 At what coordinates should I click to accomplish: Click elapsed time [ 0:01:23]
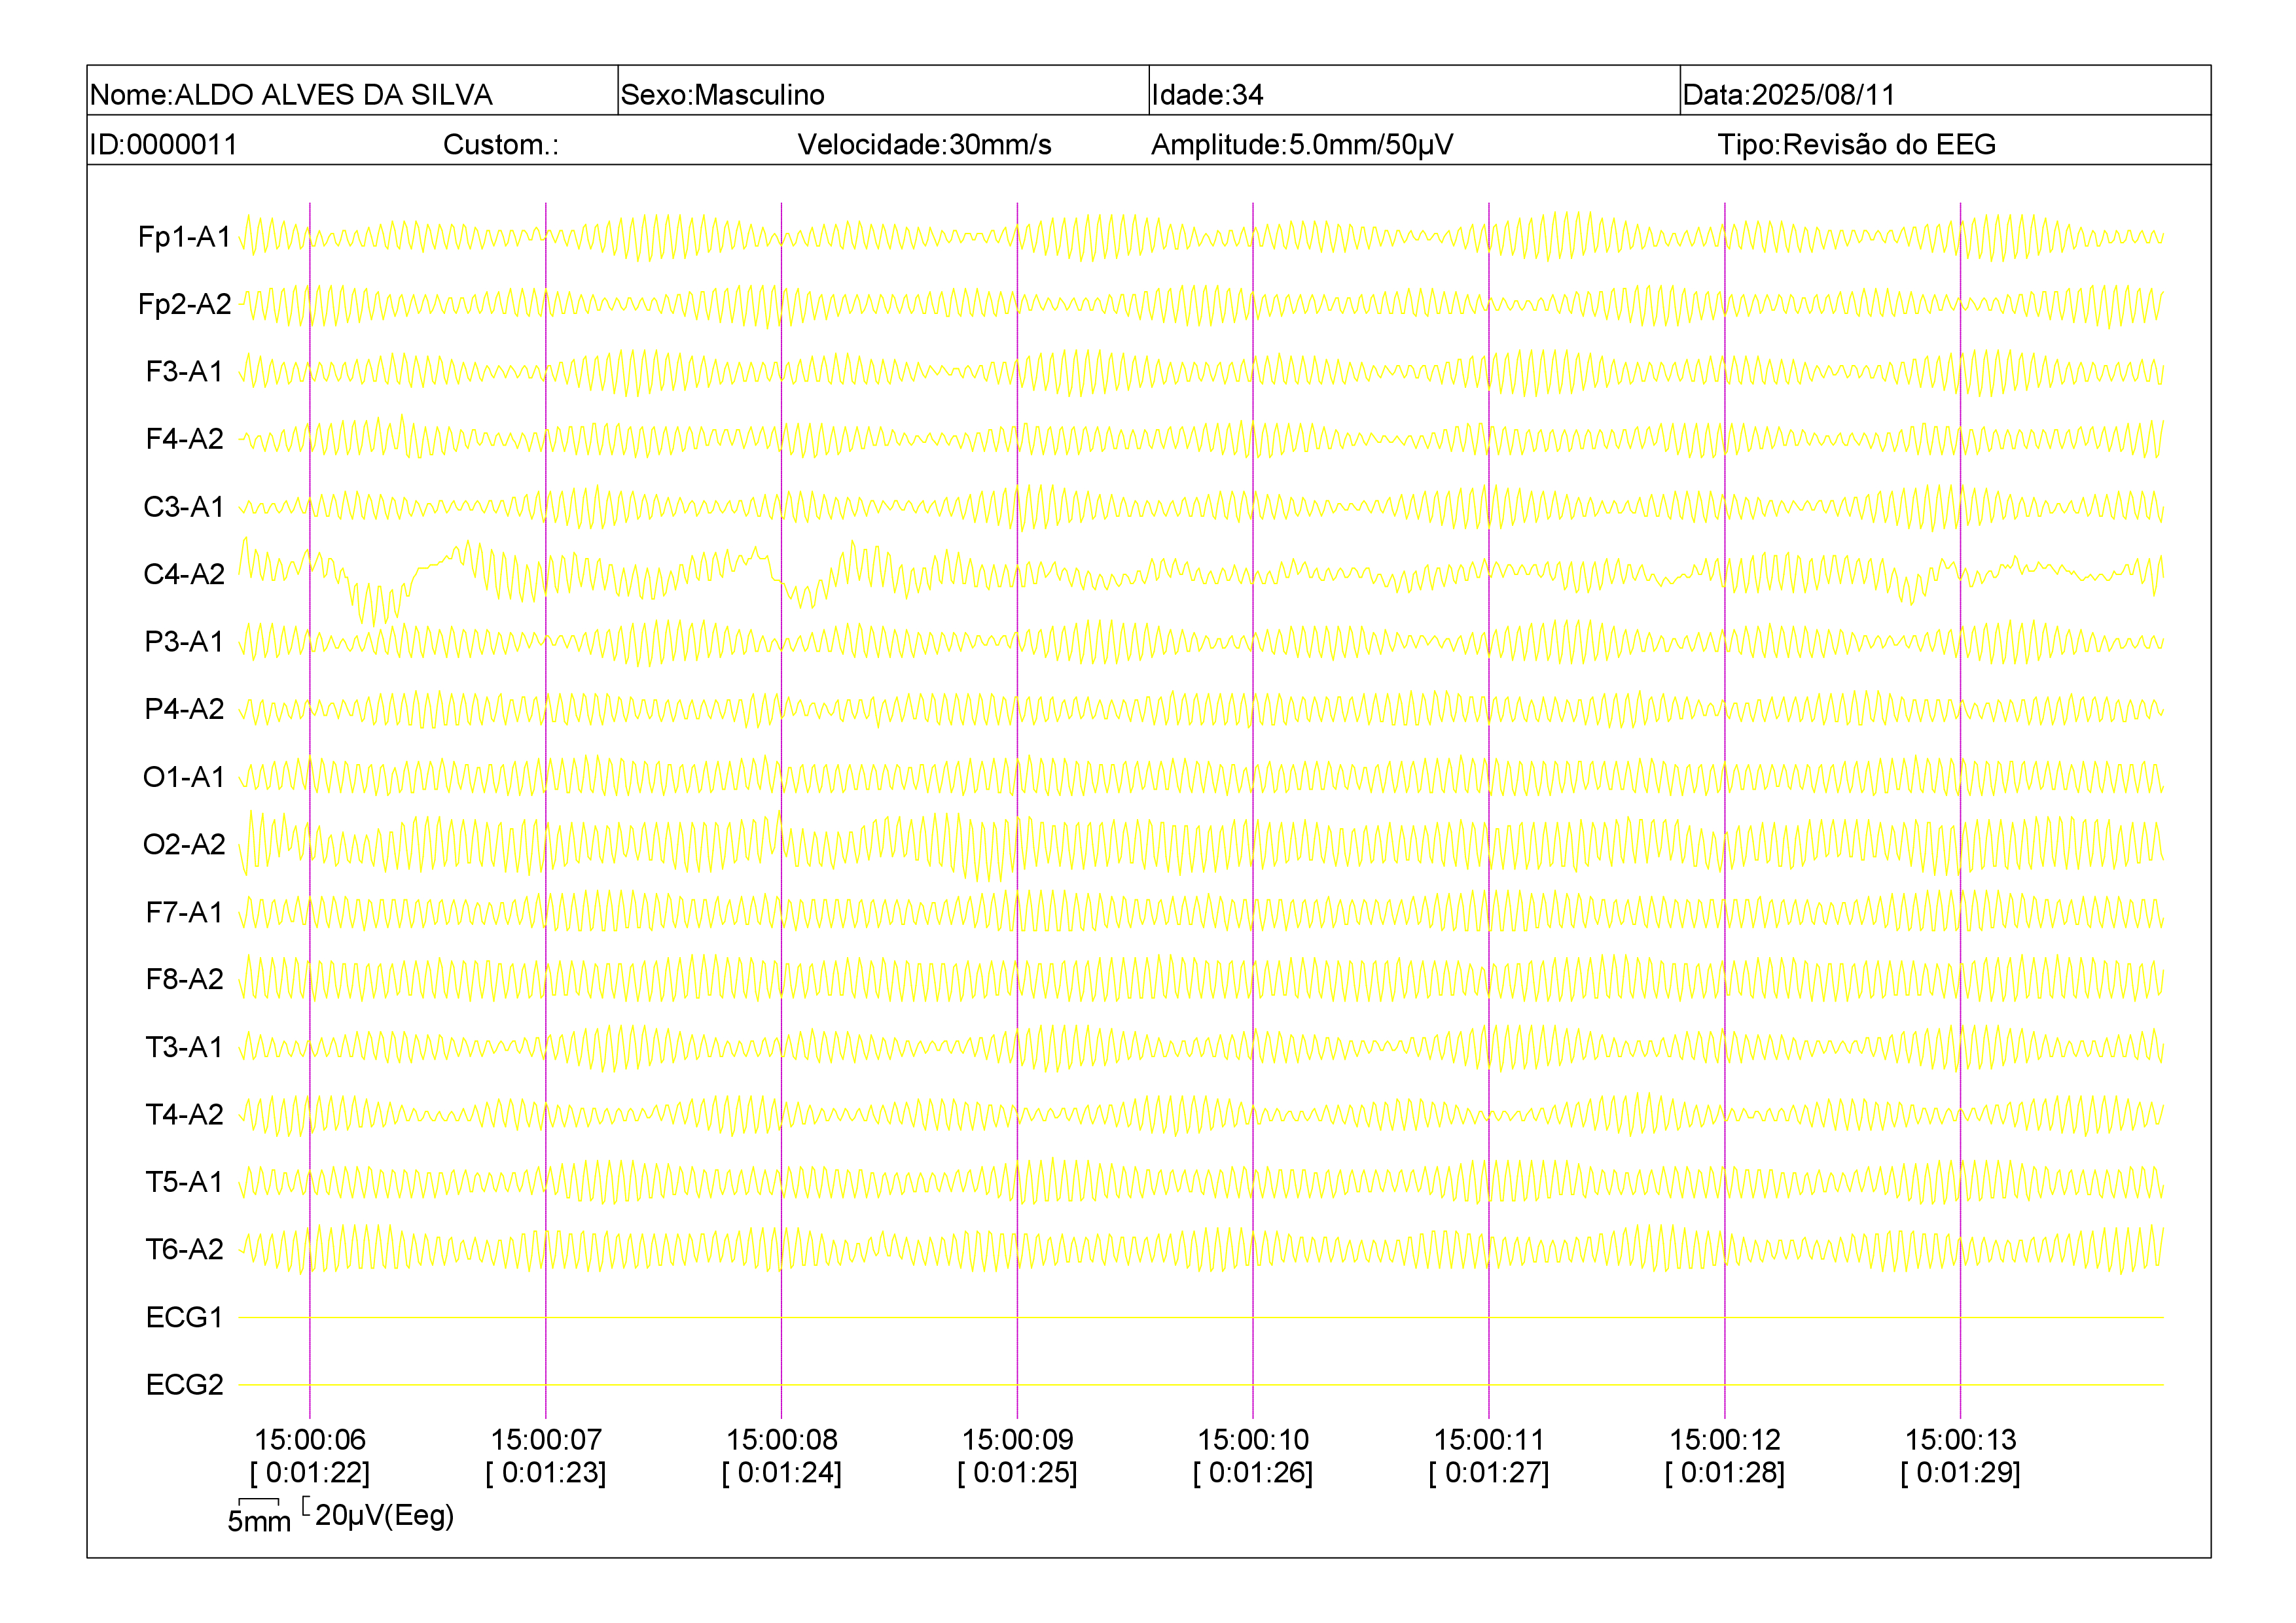[546, 1473]
